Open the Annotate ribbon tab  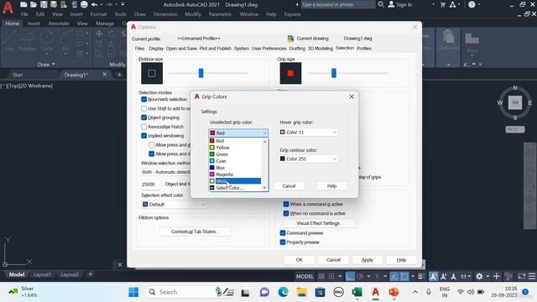point(59,23)
